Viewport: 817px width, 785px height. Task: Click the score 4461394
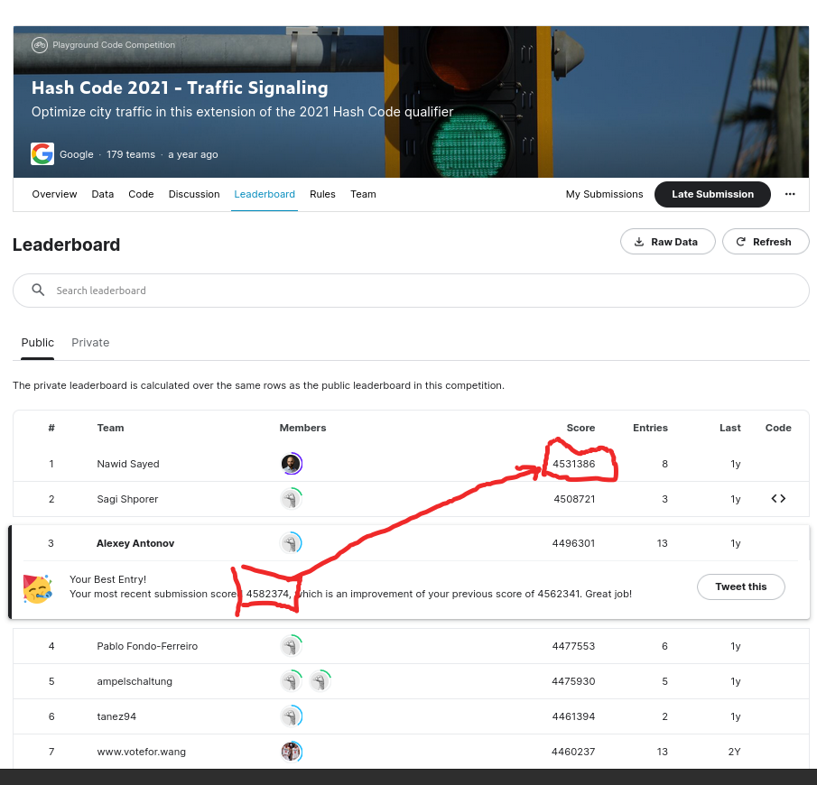tap(573, 716)
